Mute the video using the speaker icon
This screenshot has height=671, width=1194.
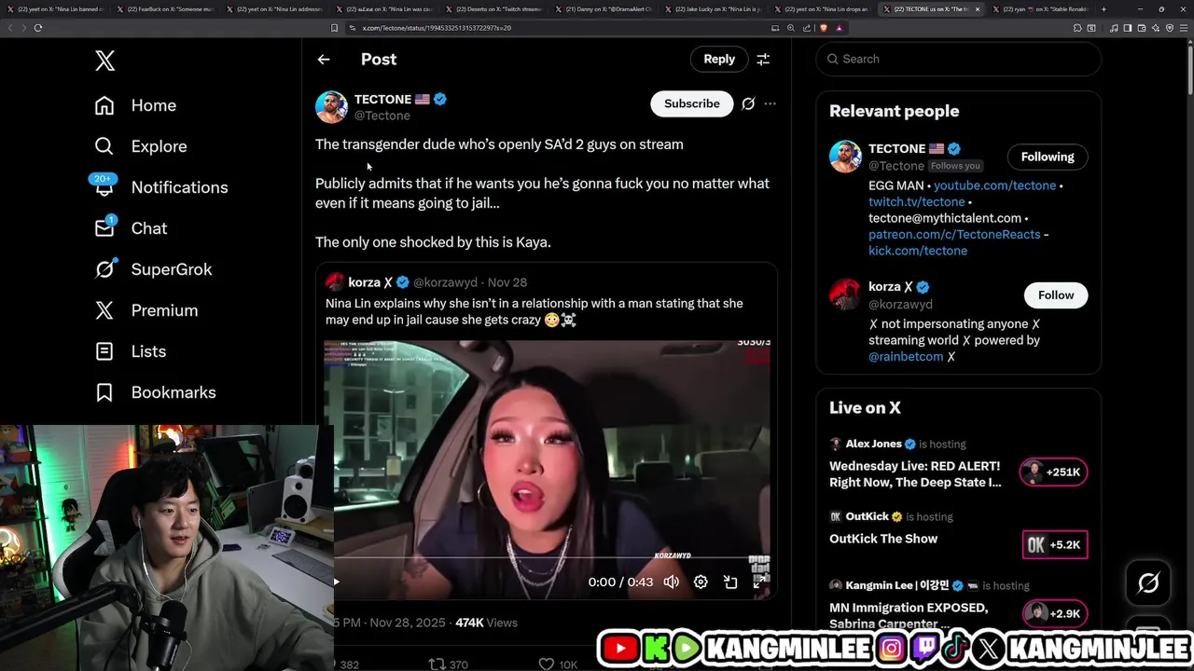(672, 582)
